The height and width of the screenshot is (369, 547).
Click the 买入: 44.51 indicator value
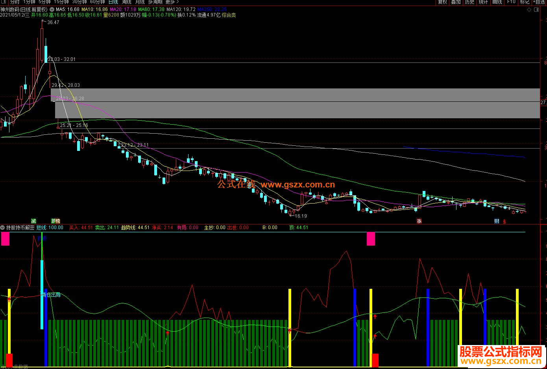pos(81,228)
